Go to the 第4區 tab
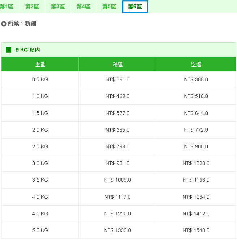 pyautogui.click(x=83, y=7)
